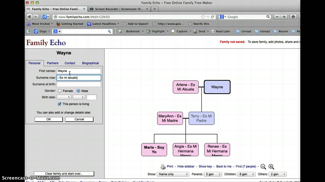325x182 pixels.
Task: Click the Diigo toolbar logo icon
Action: pyautogui.click(x=36, y=31)
